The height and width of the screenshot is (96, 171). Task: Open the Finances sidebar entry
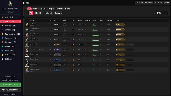pos(10,42)
